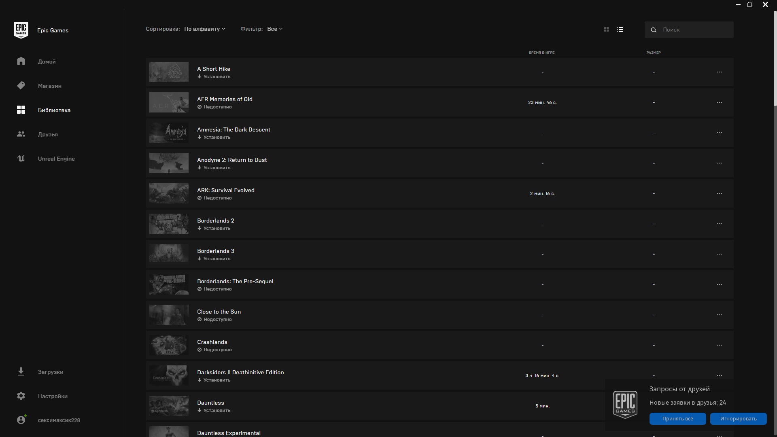The image size is (777, 437).
Task: Open options menu for A Short Hike
Action: tap(719, 72)
